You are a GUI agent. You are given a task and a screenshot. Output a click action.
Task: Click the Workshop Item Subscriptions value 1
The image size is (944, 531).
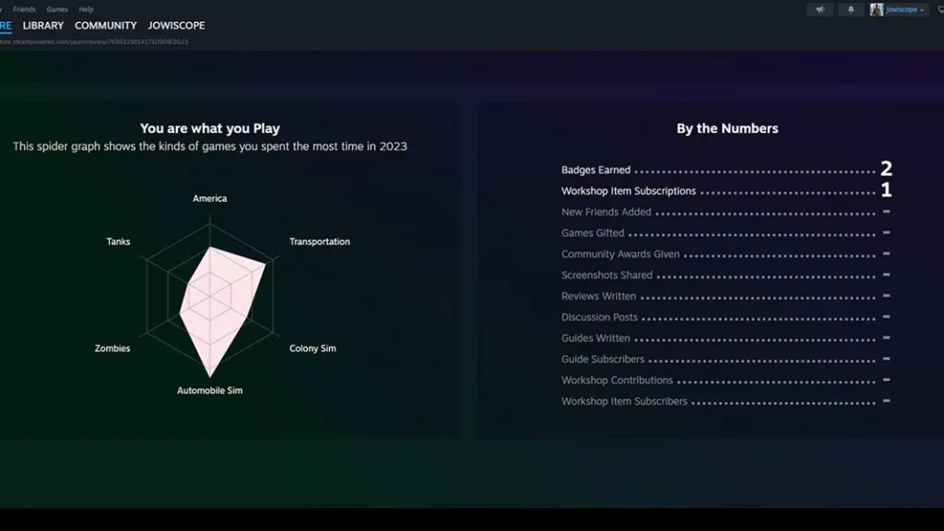[x=886, y=190]
